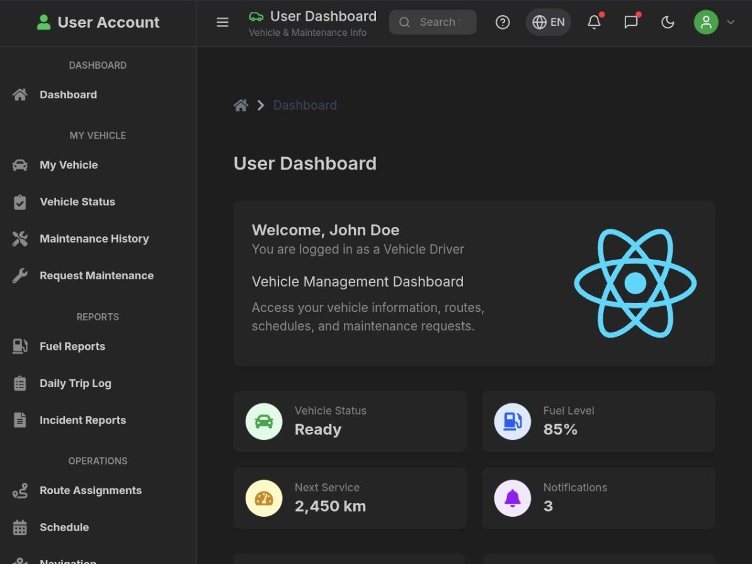This screenshot has width=752, height=564.
Task: Click the Vehicle Status clipboard icon
Action: click(20, 202)
